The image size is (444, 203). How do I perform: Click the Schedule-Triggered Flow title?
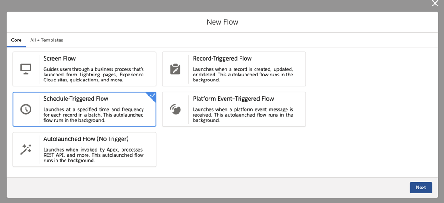pos(76,99)
